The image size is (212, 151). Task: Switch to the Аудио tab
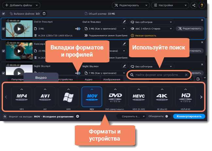pyautogui.click(x=89, y=79)
